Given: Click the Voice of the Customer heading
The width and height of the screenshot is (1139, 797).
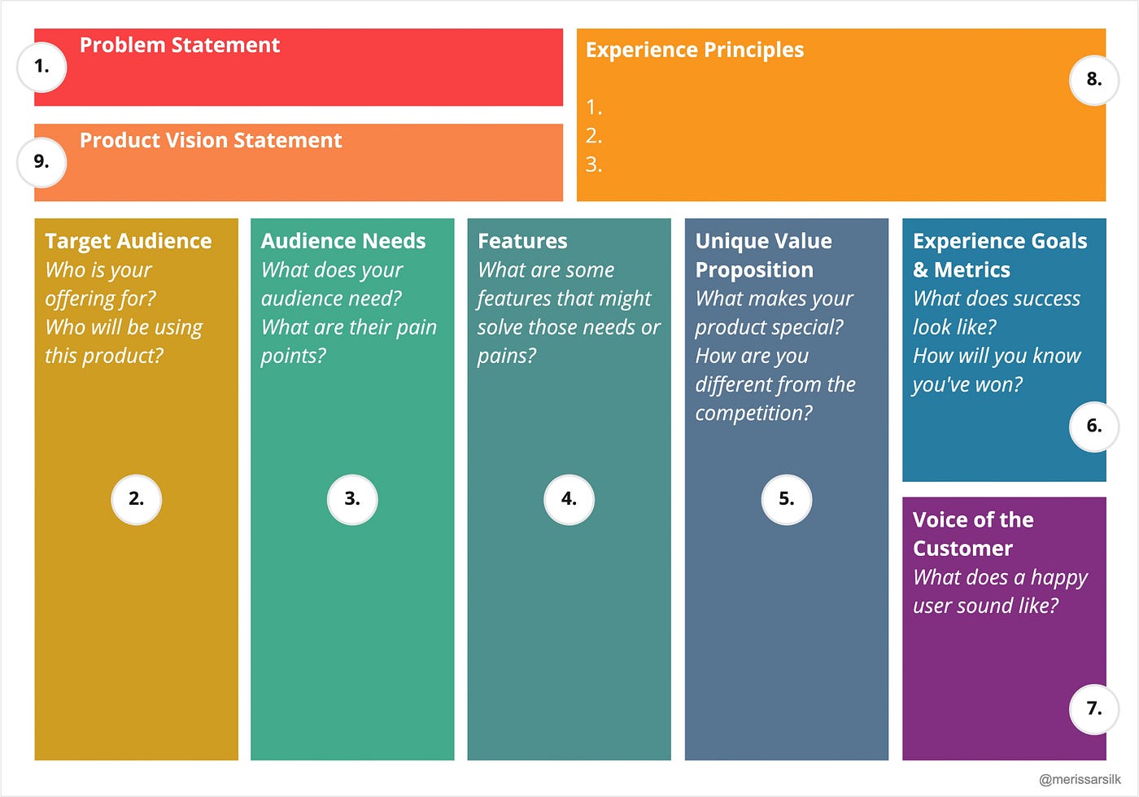Looking at the screenshot, I should coord(973,533).
